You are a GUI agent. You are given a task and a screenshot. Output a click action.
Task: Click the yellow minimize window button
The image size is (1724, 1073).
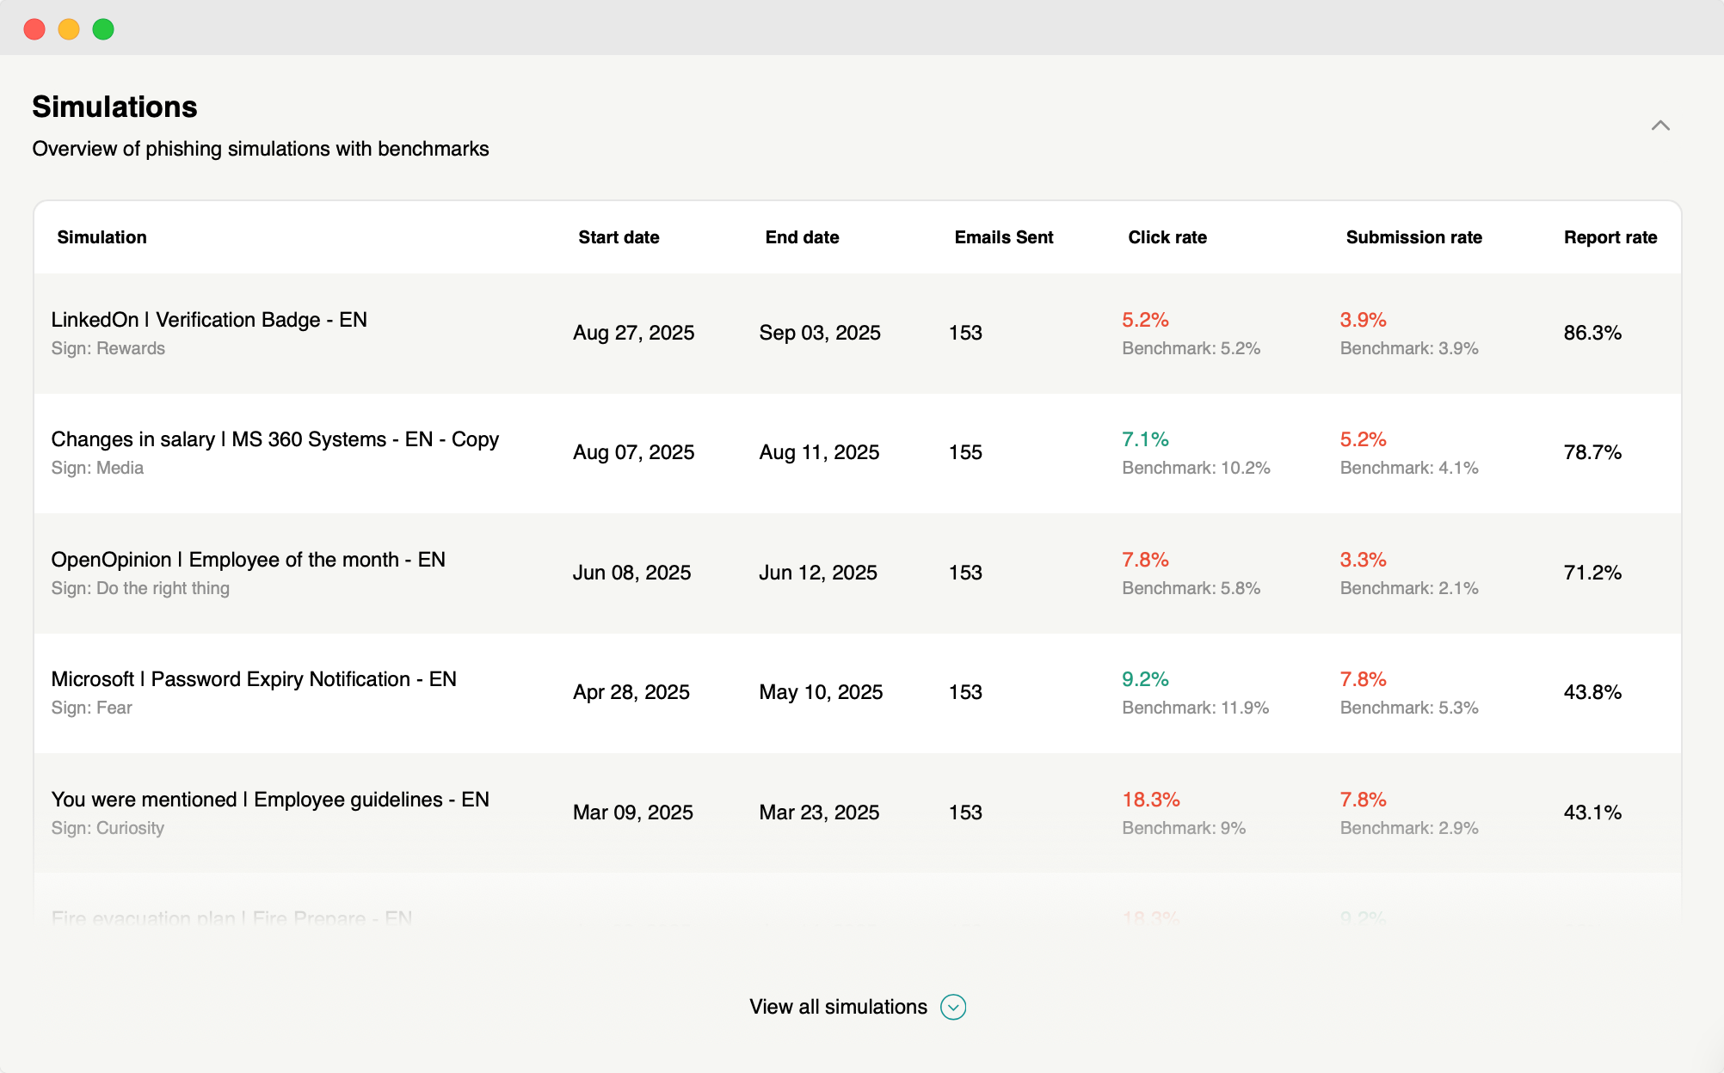click(69, 29)
